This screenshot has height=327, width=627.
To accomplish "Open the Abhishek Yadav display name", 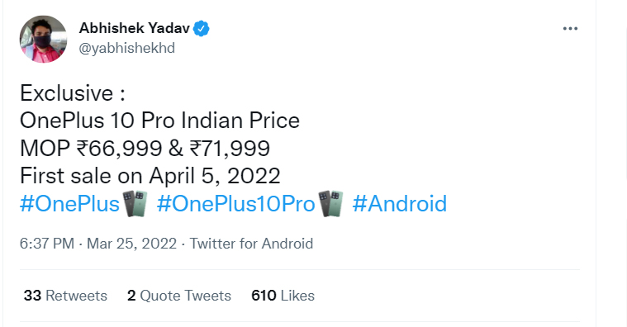I will click(135, 28).
